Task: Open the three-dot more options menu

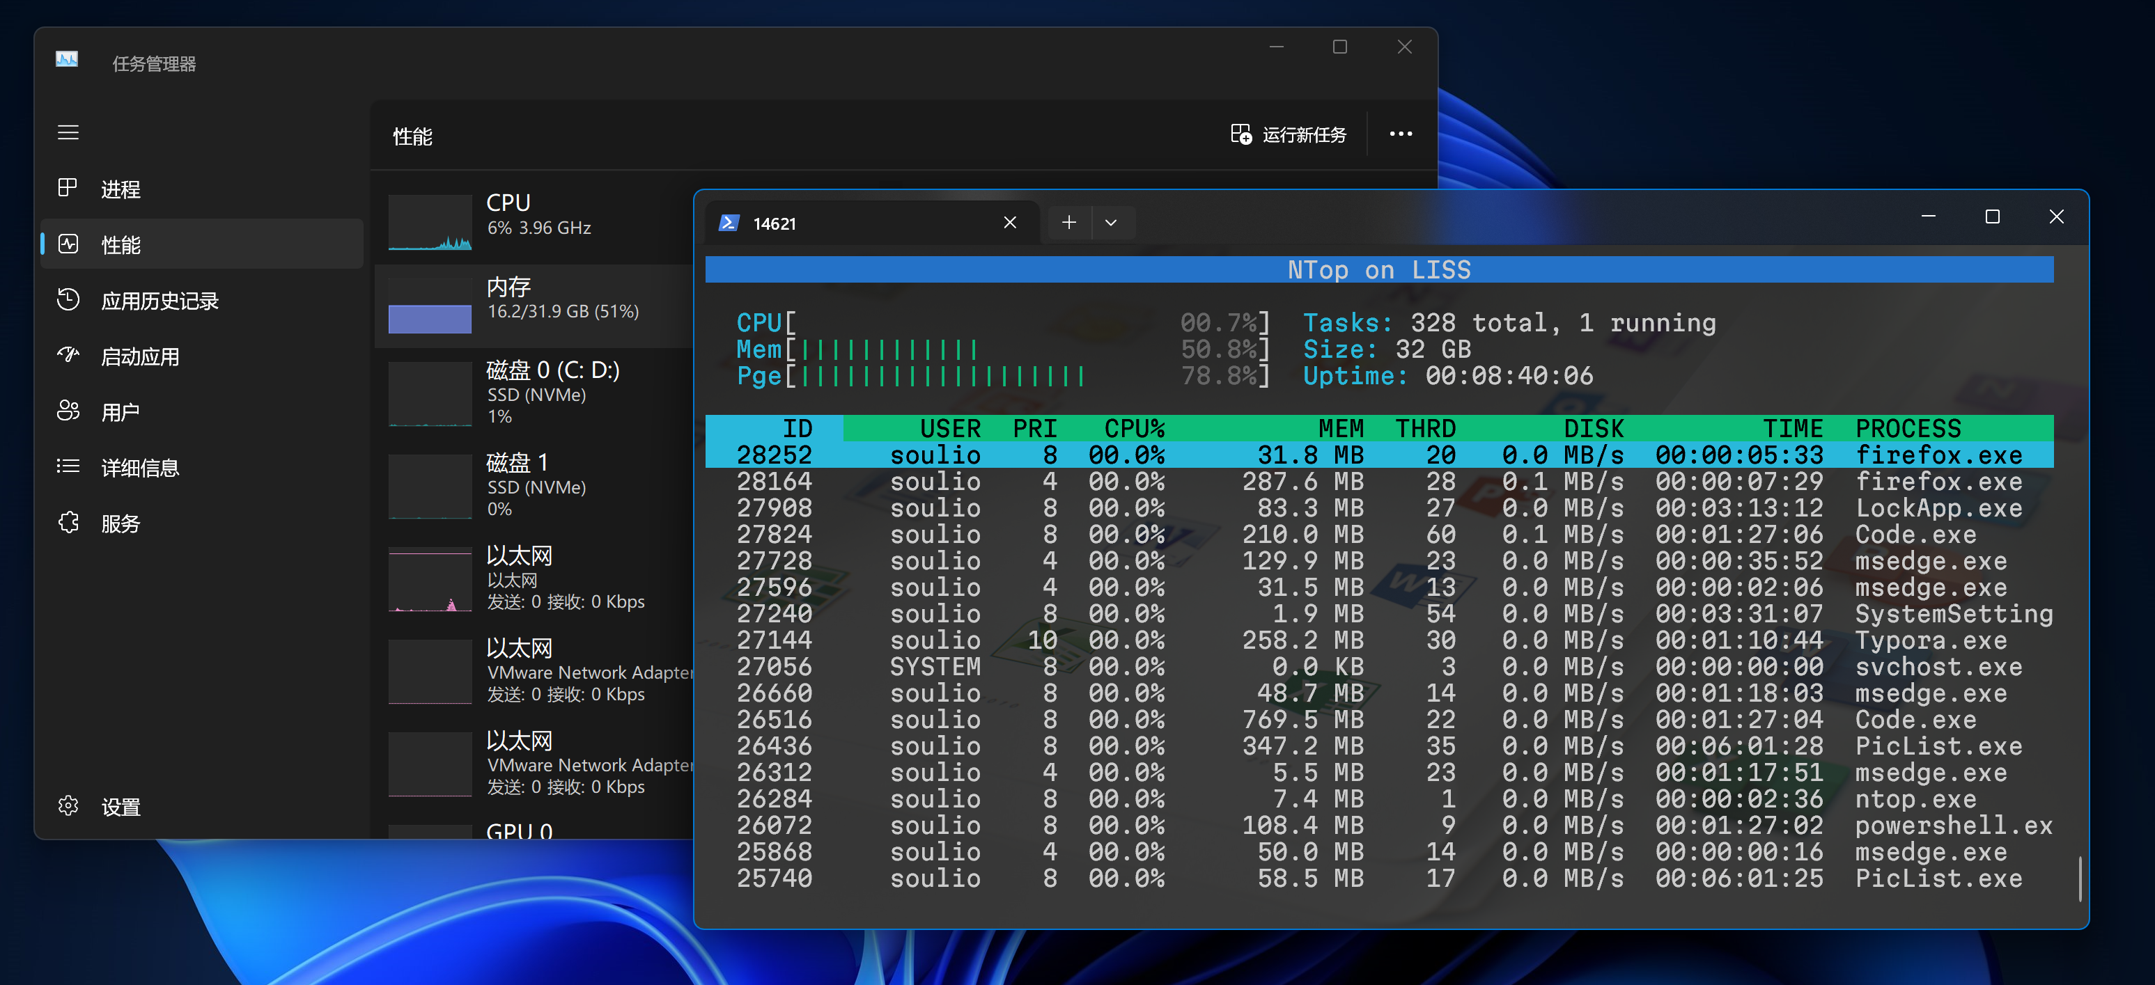Action: click(1401, 134)
